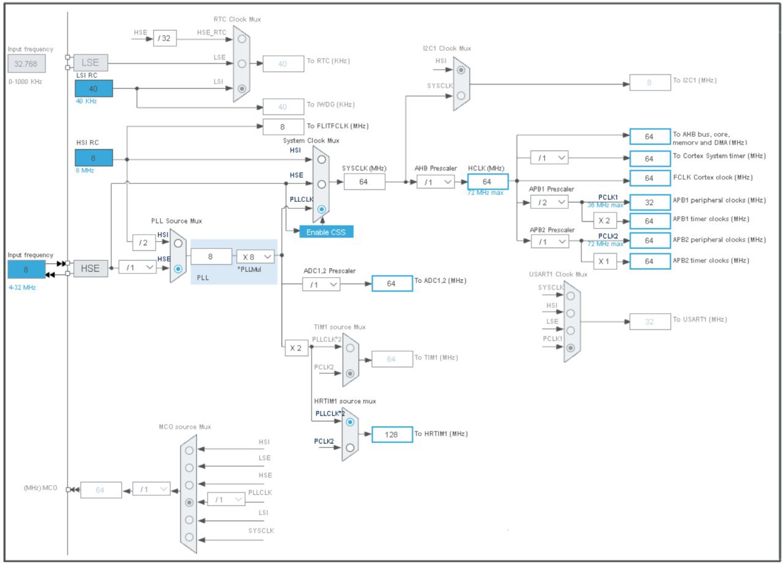Choose HSI in MCO source Mux
The image size is (783, 564).
(189, 450)
